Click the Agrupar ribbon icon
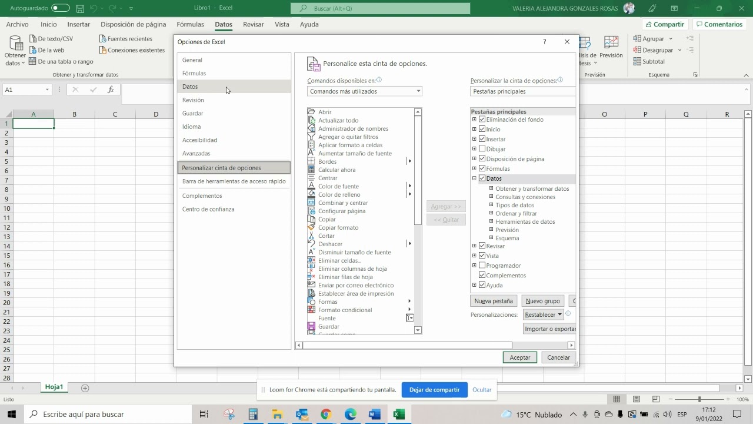The width and height of the screenshot is (753, 424). (637, 39)
